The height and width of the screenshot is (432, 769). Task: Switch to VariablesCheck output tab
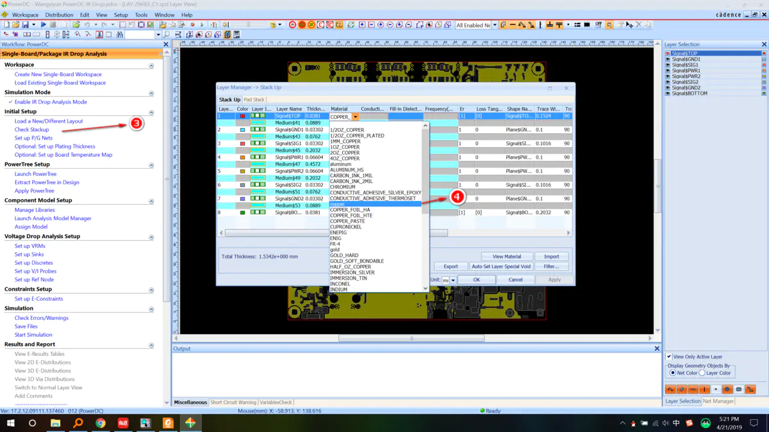click(276, 403)
